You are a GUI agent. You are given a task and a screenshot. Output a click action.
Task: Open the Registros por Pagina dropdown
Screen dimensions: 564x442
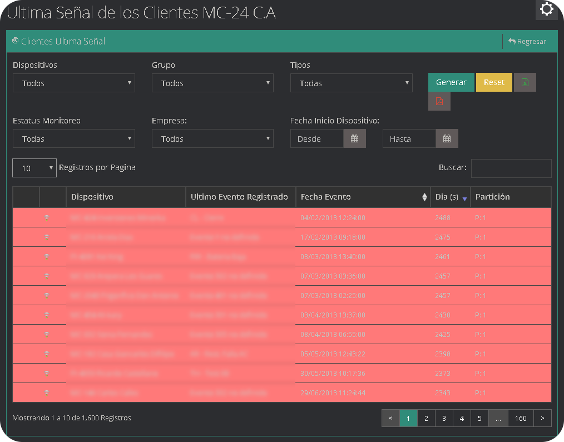pyautogui.click(x=34, y=167)
